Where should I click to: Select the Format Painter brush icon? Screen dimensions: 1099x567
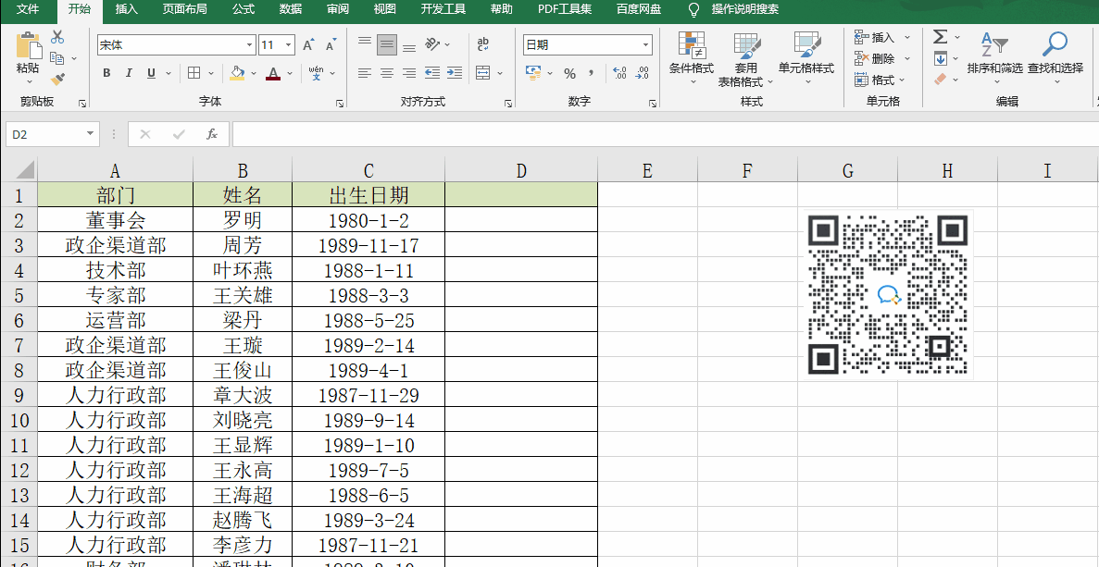tap(57, 80)
